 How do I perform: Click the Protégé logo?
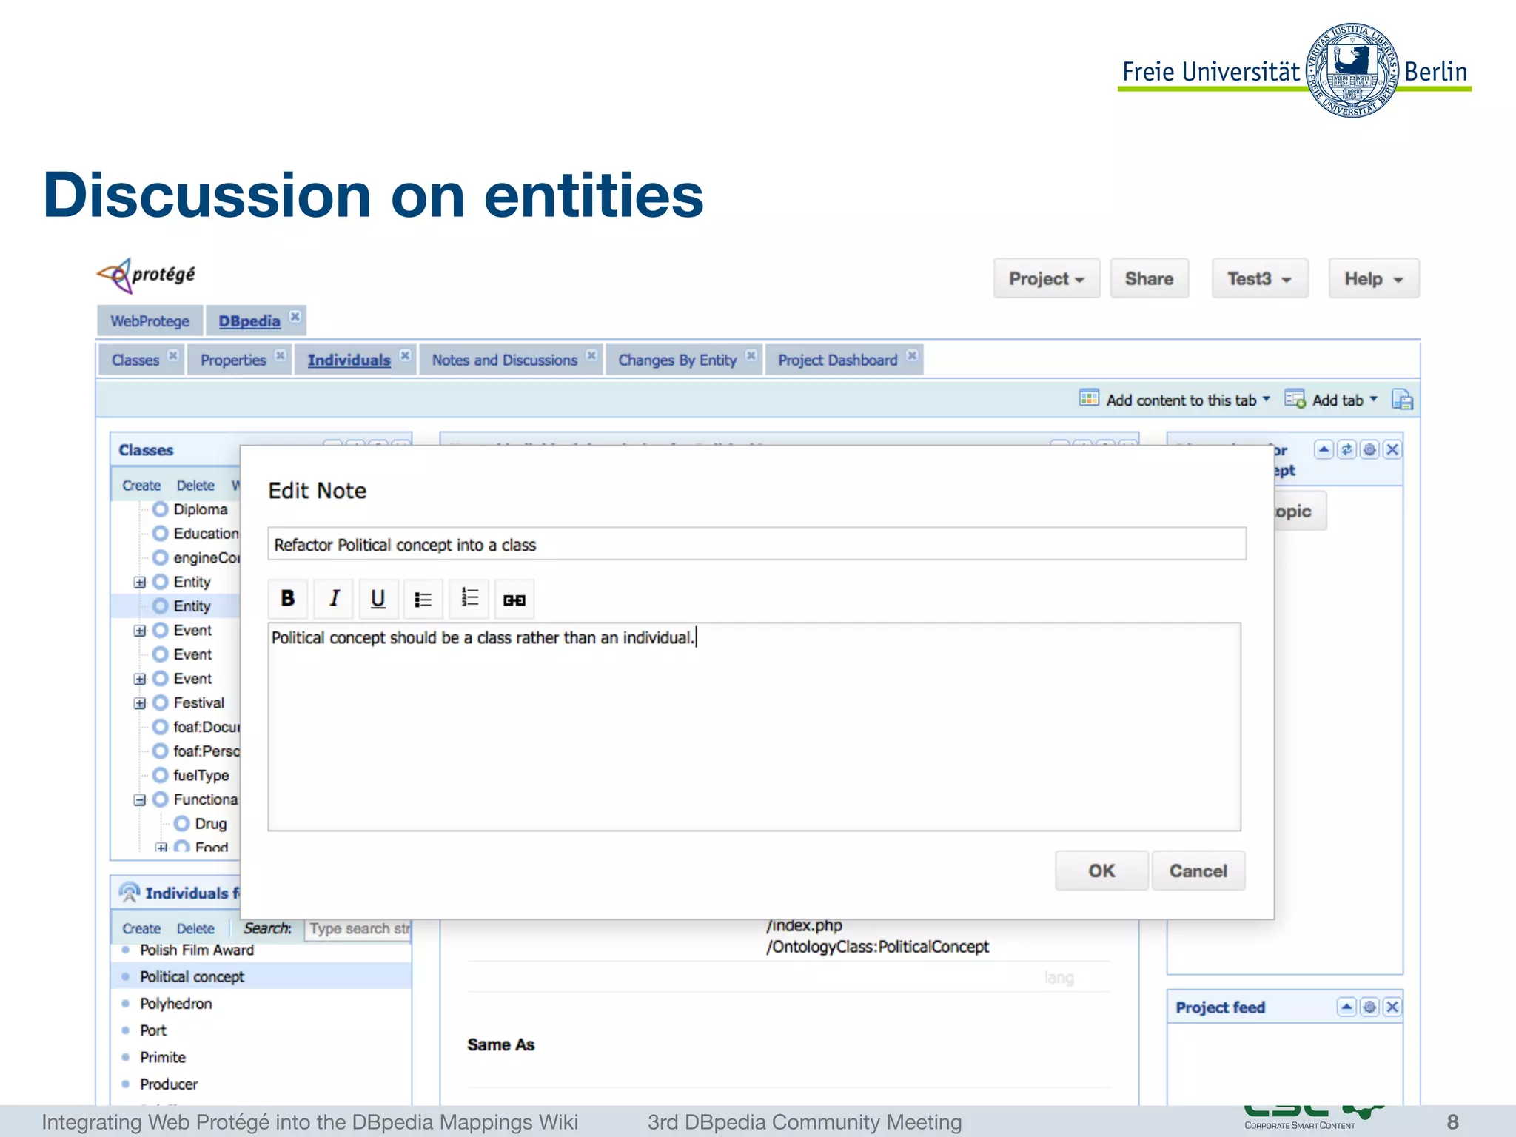[146, 275]
